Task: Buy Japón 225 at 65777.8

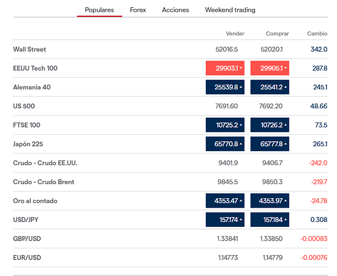Action: [270, 144]
